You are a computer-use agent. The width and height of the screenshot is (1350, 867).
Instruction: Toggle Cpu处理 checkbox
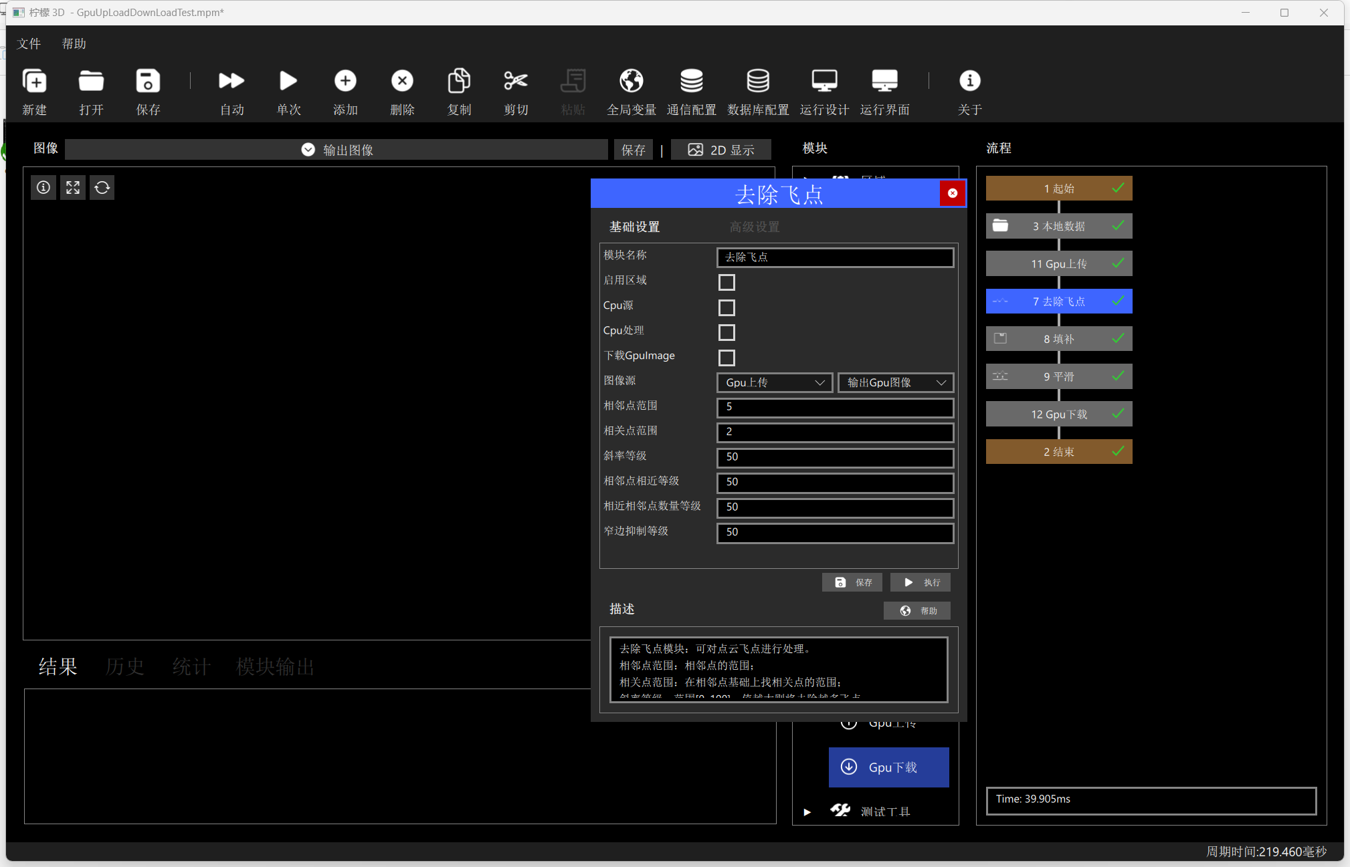click(727, 332)
